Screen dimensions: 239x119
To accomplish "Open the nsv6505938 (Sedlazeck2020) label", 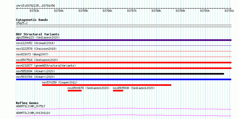I will tap(134, 88).
